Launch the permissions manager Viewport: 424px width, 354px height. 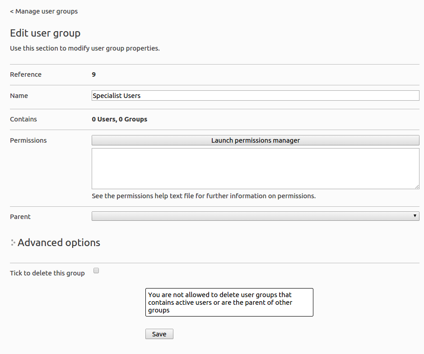pyautogui.click(x=255, y=140)
